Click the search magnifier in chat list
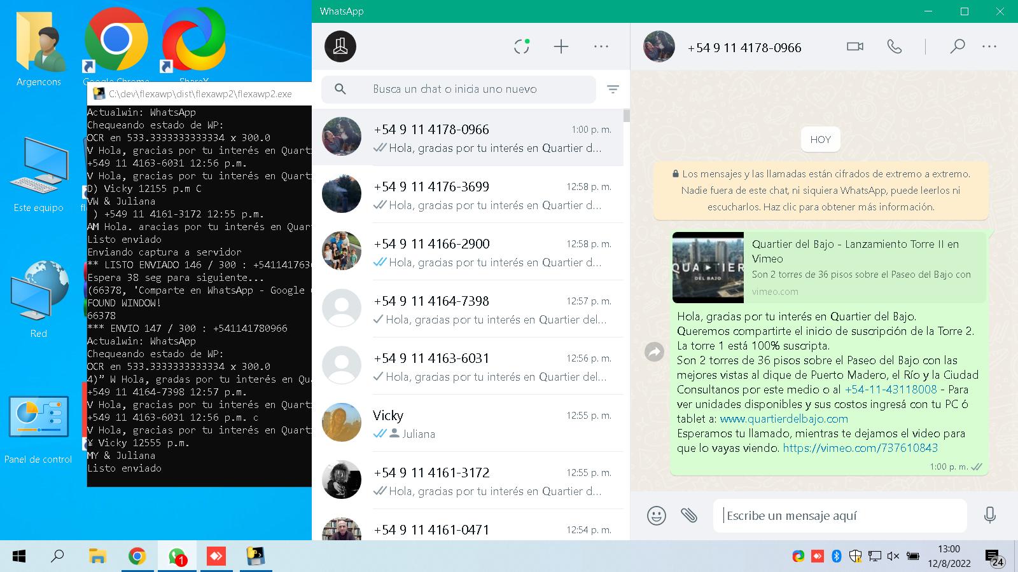The width and height of the screenshot is (1018, 572). click(x=340, y=89)
